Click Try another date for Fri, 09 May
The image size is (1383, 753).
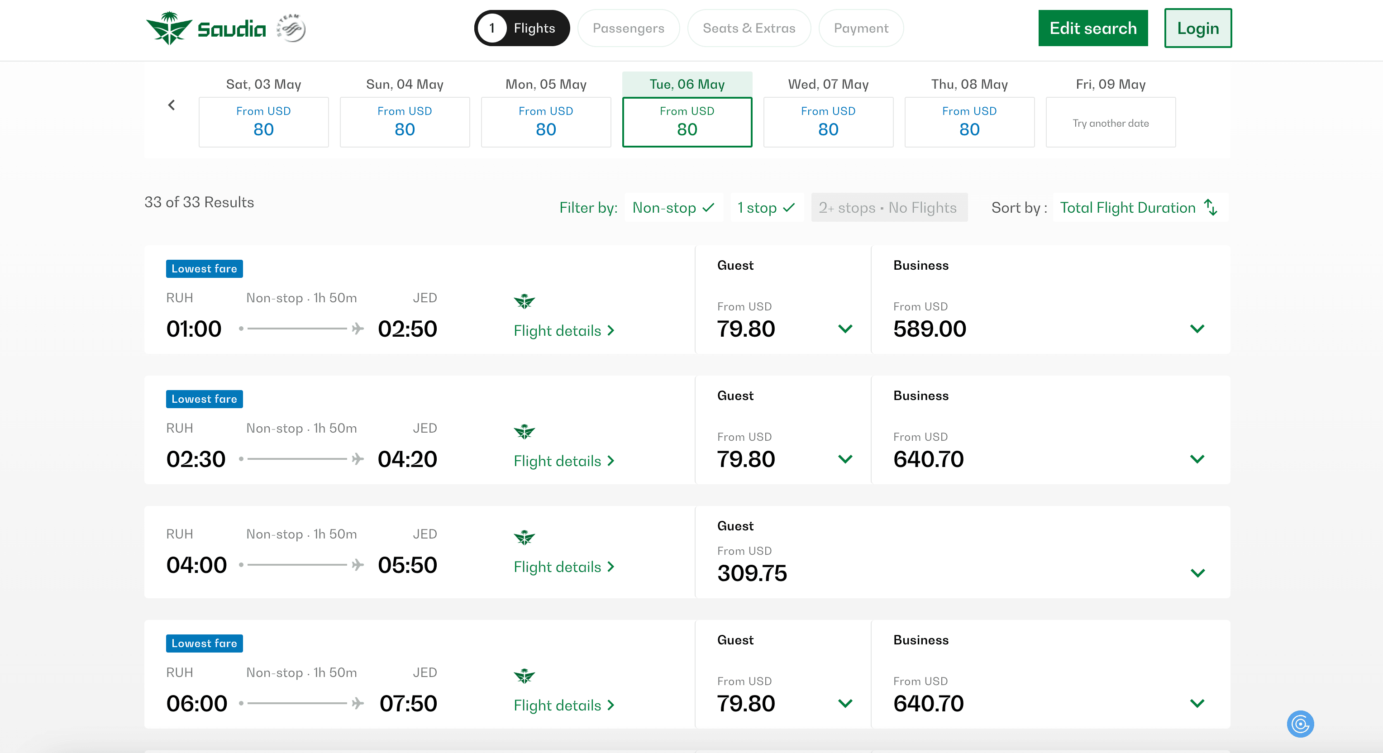point(1110,123)
